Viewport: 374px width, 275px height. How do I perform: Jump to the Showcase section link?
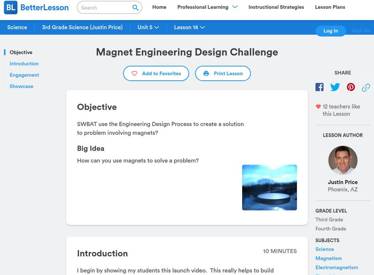pyautogui.click(x=21, y=86)
